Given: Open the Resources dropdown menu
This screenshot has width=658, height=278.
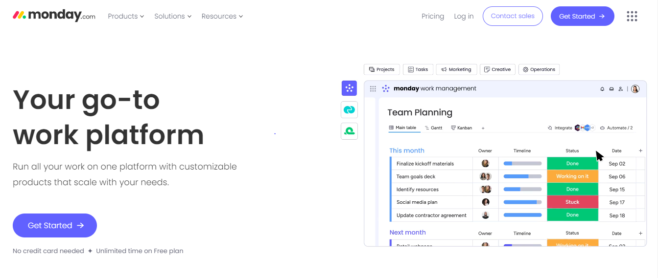Looking at the screenshot, I should point(222,16).
